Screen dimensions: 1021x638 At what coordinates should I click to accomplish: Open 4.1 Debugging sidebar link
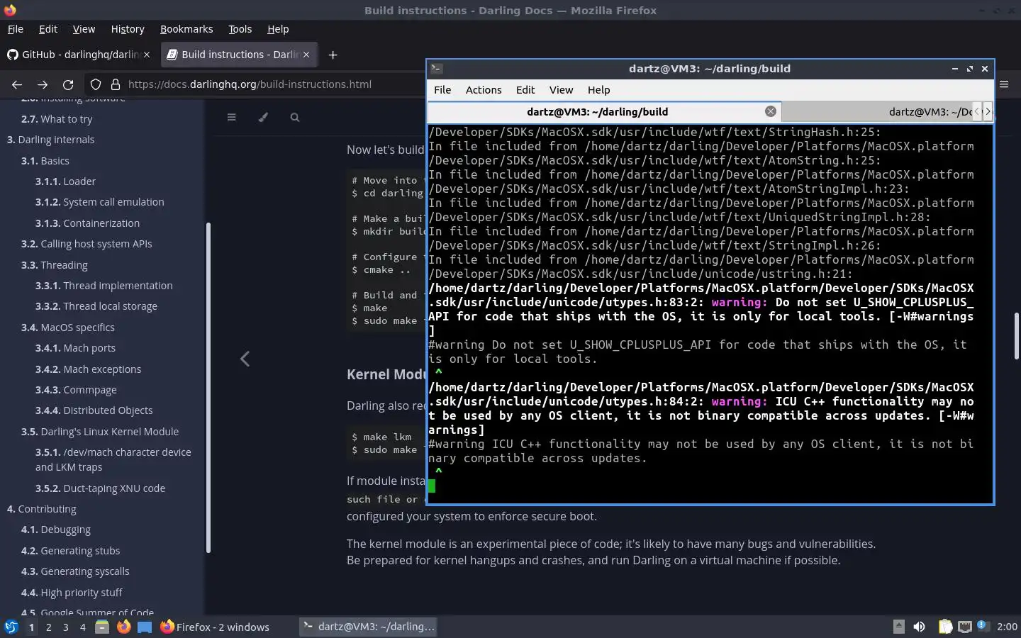tap(55, 530)
